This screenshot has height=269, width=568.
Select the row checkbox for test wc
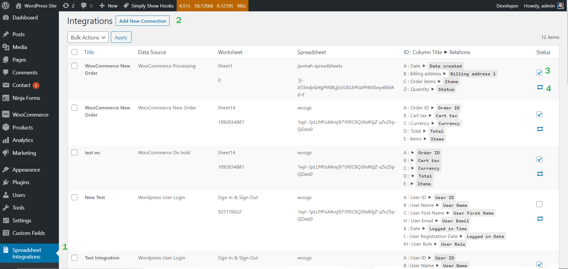tap(74, 152)
